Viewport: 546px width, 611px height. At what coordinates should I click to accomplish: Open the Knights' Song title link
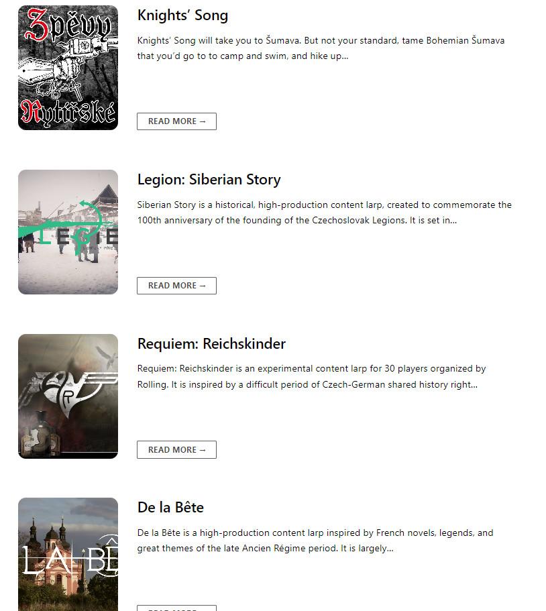tap(182, 15)
